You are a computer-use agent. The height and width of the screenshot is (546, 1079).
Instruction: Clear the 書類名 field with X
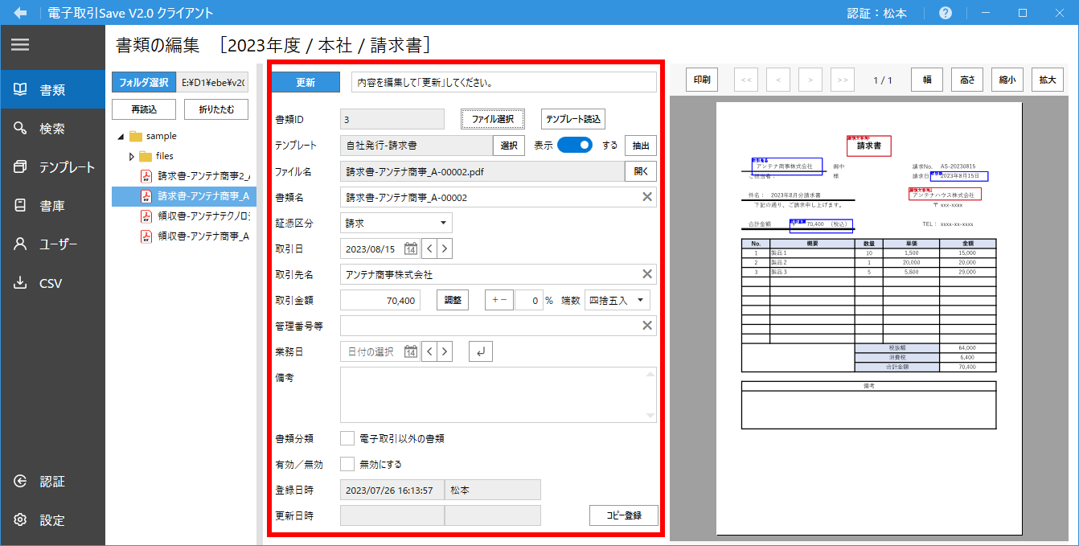646,197
